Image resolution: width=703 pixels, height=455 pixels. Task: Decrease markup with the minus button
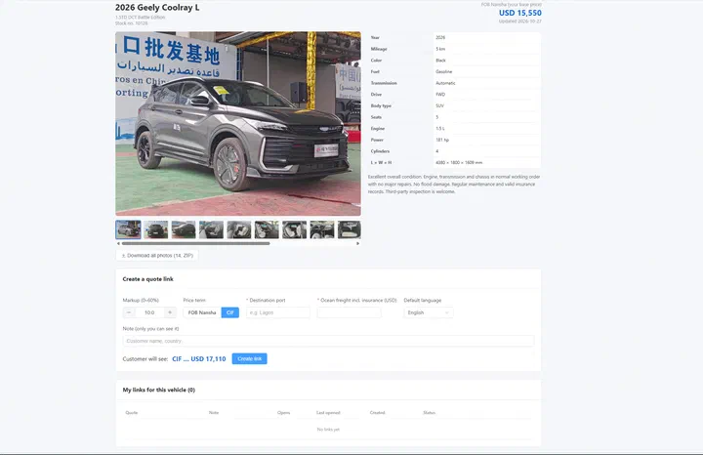pos(129,312)
